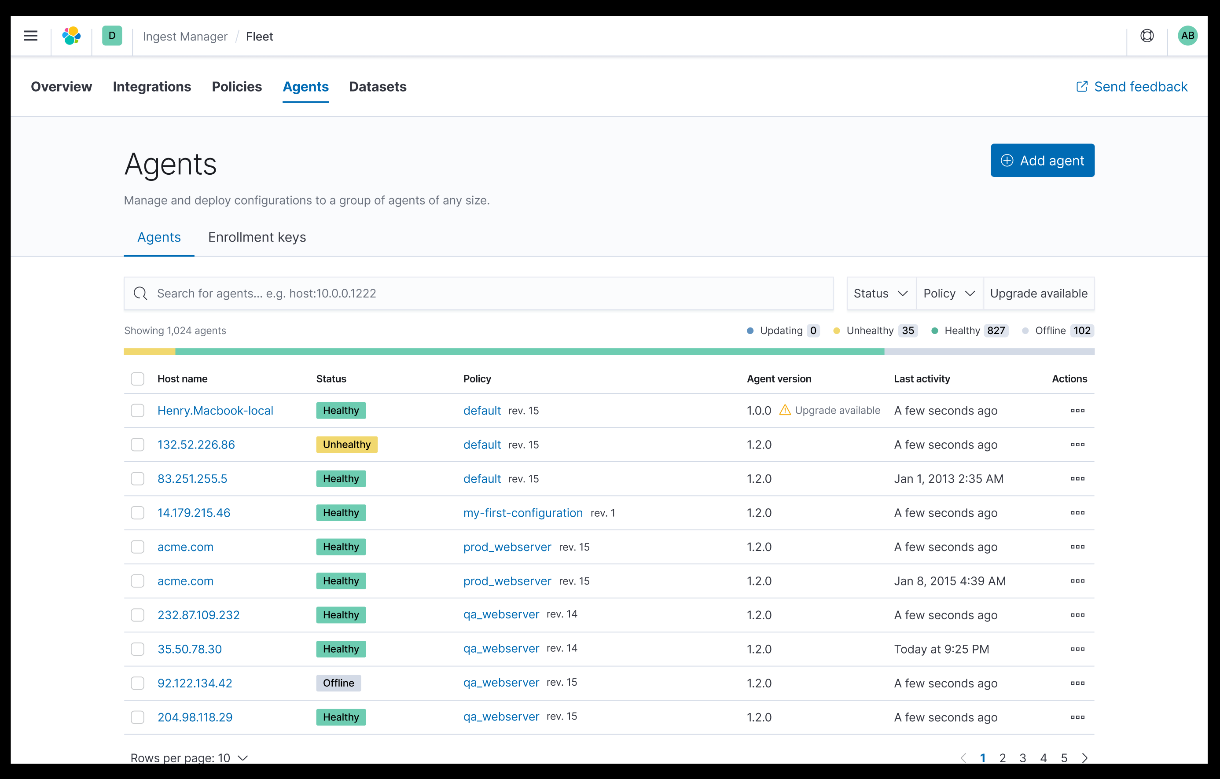Select the checkbox for agent 132.52.226.86
Image resolution: width=1220 pixels, height=779 pixels.
coord(137,445)
